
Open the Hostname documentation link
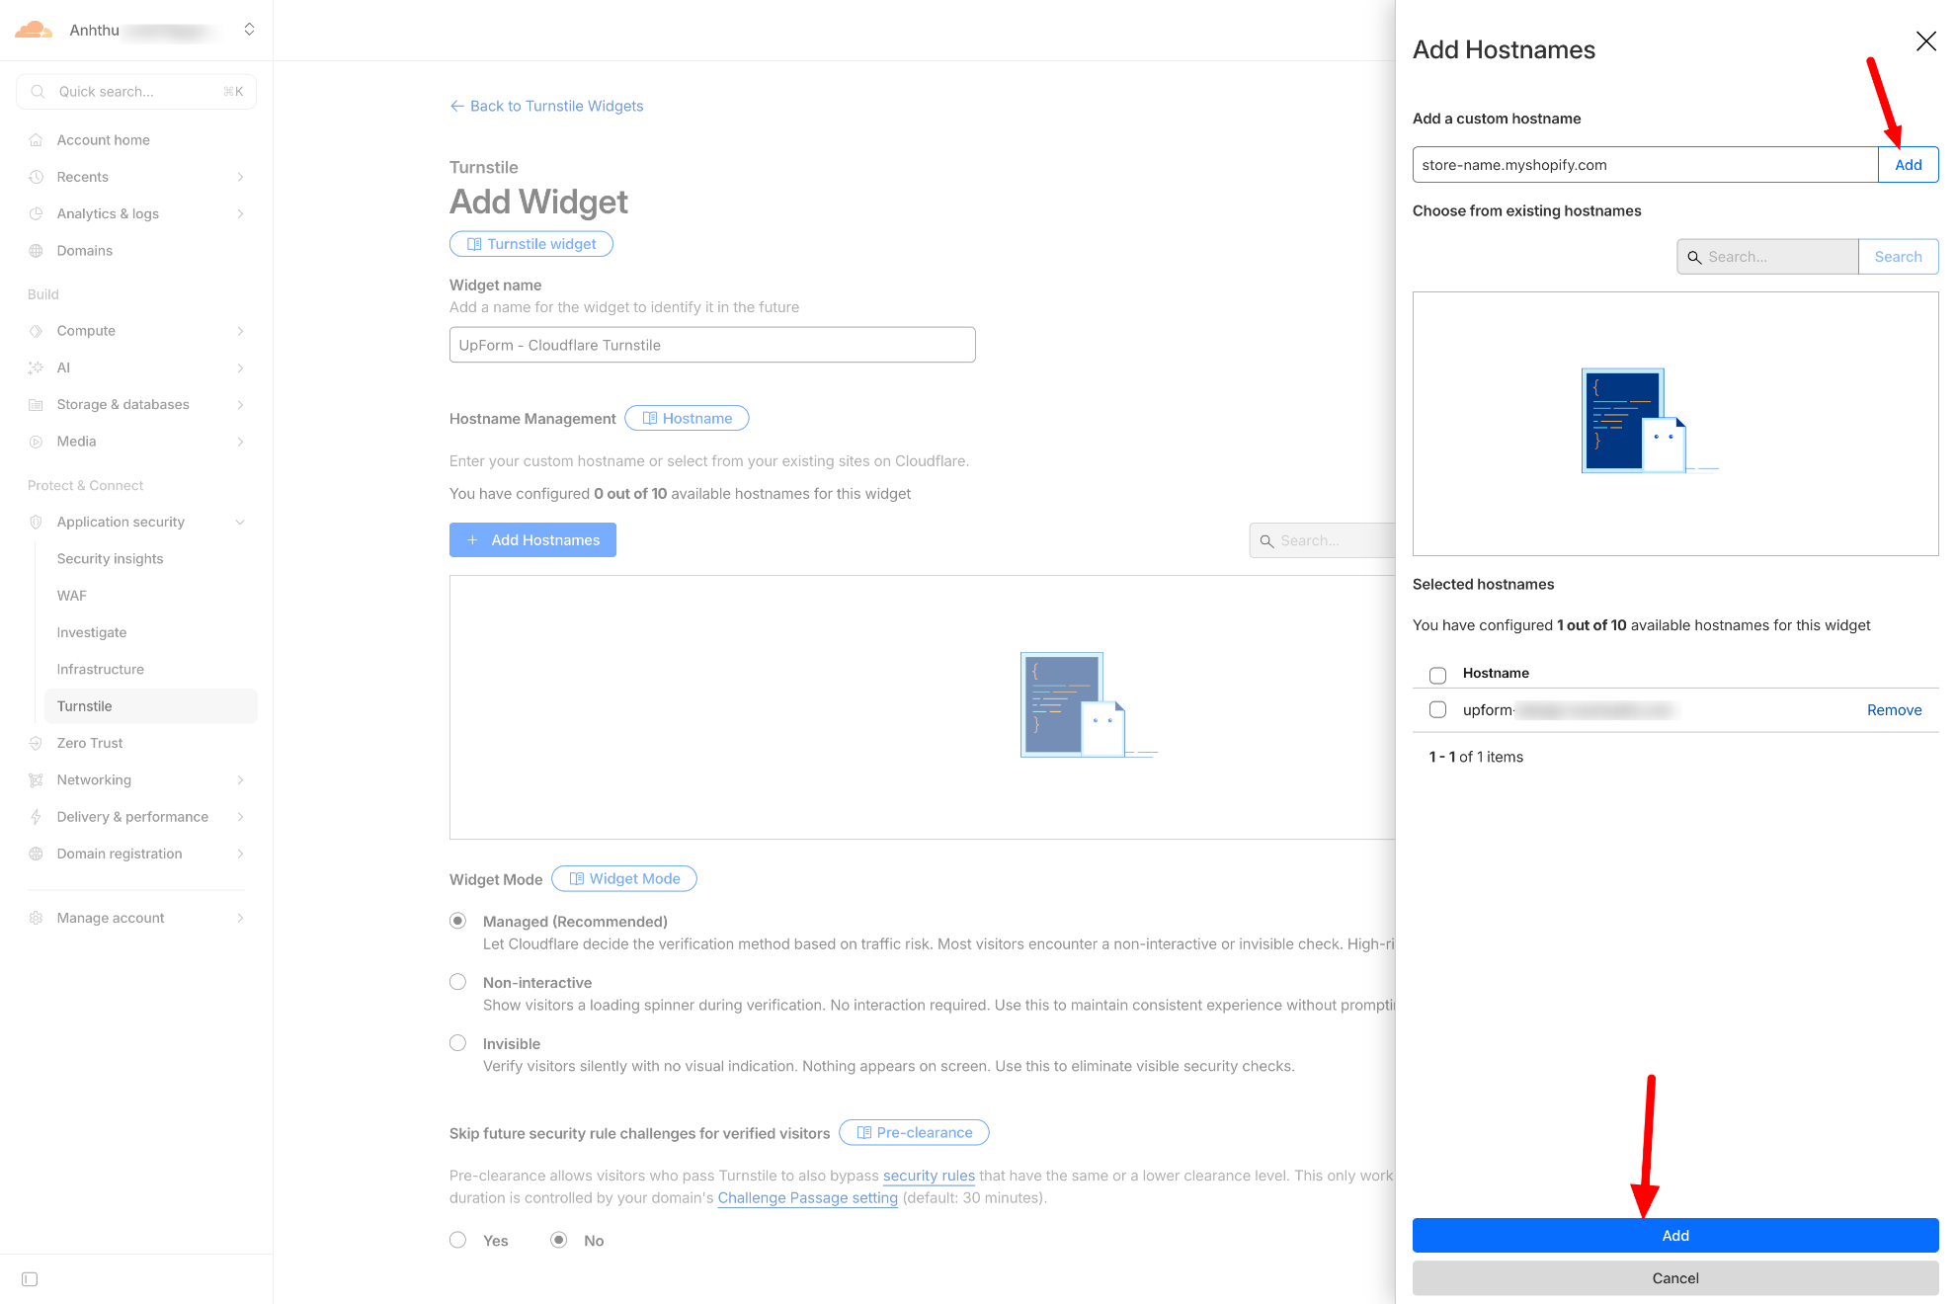click(x=688, y=419)
